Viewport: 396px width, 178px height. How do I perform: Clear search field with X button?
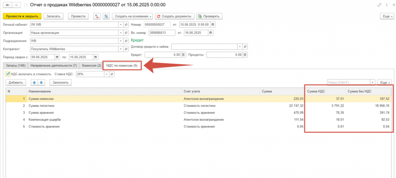372,82
